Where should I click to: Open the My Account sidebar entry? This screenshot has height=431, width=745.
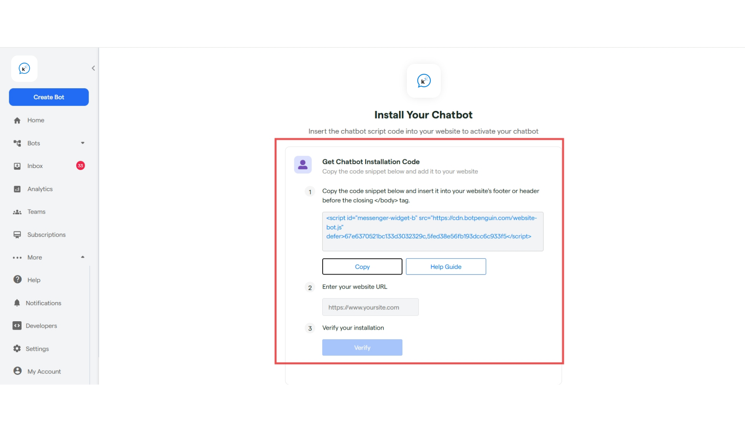(x=44, y=372)
